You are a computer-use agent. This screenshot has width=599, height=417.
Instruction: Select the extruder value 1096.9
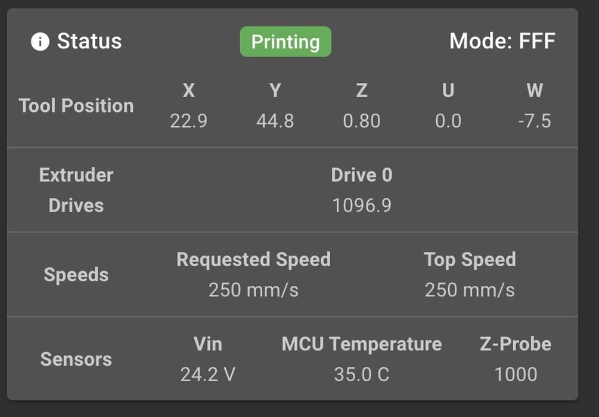[x=361, y=206]
